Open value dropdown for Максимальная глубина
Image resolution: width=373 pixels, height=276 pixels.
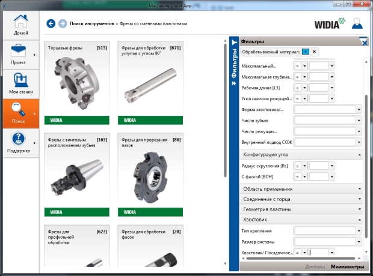(x=332, y=77)
